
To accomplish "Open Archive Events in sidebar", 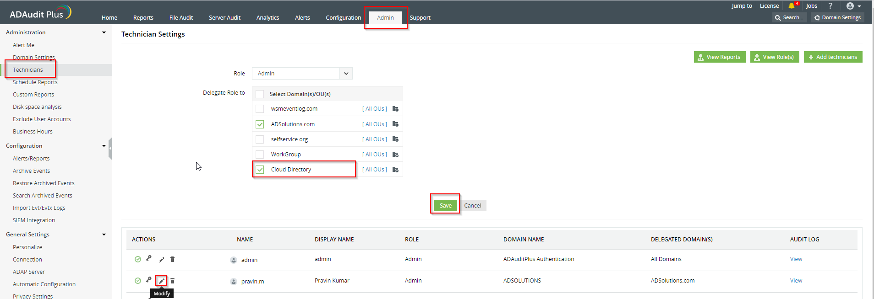I will pyautogui.click(x=32, y=171).
